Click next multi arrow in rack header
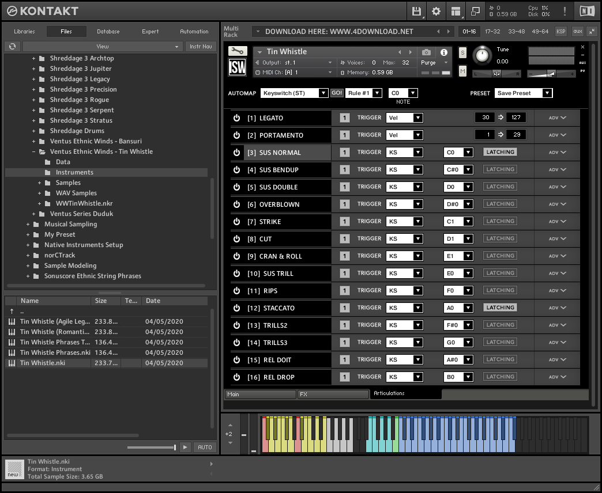This screenshot has width=602, height=493. click(448, 32)
